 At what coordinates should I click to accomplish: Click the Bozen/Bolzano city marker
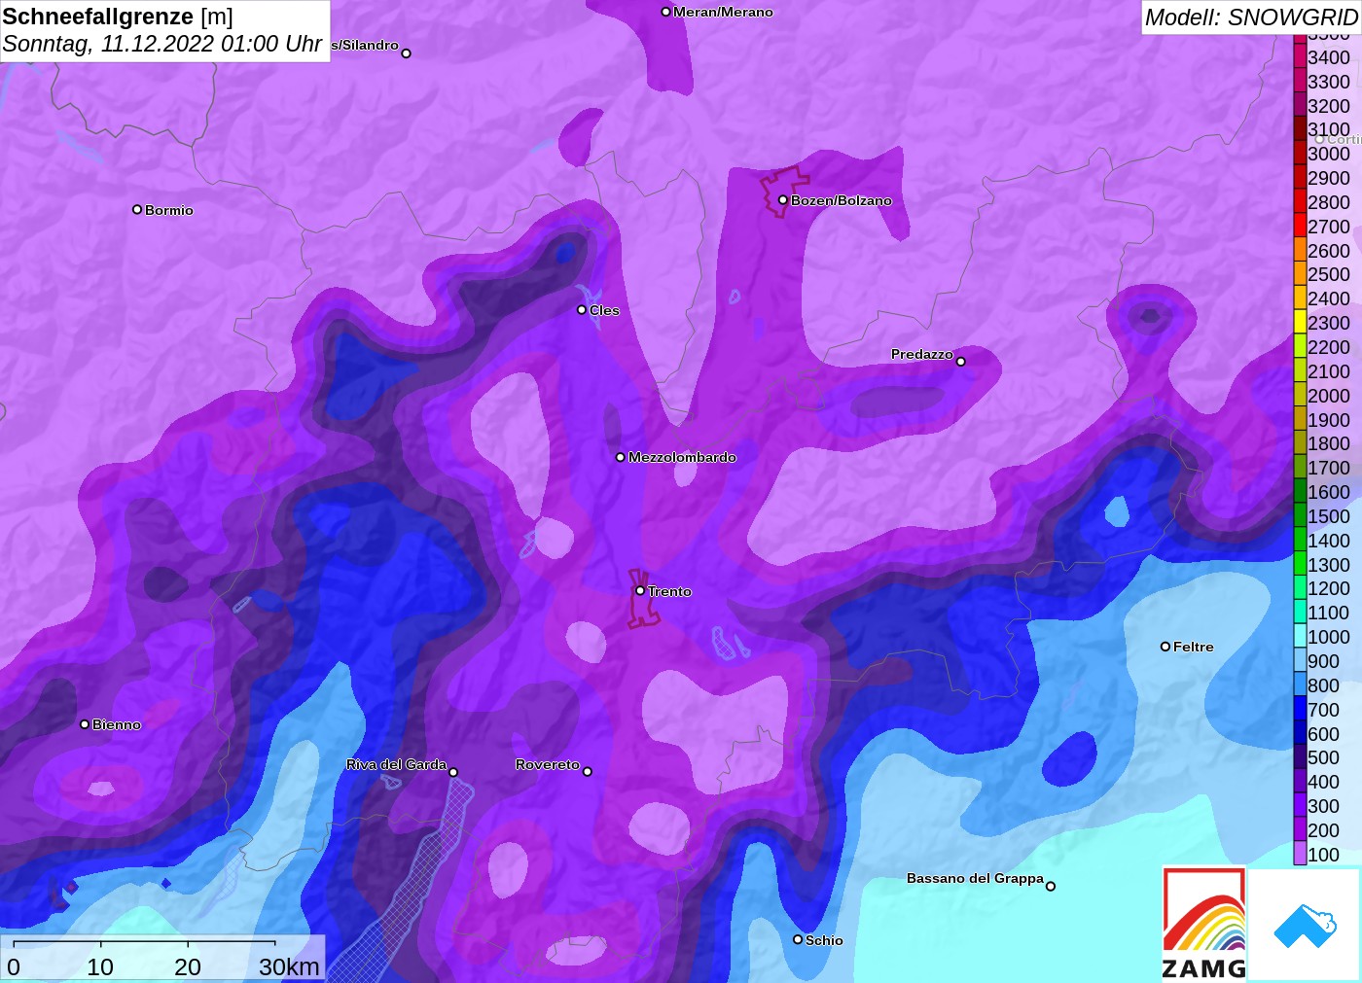click(x=782, y=200)
